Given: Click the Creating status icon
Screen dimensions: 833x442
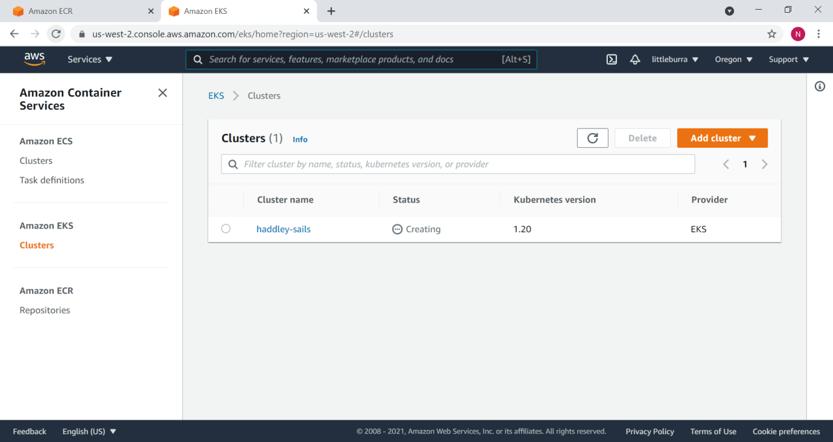Looking at the screenshot, I should tap(397, 229).
